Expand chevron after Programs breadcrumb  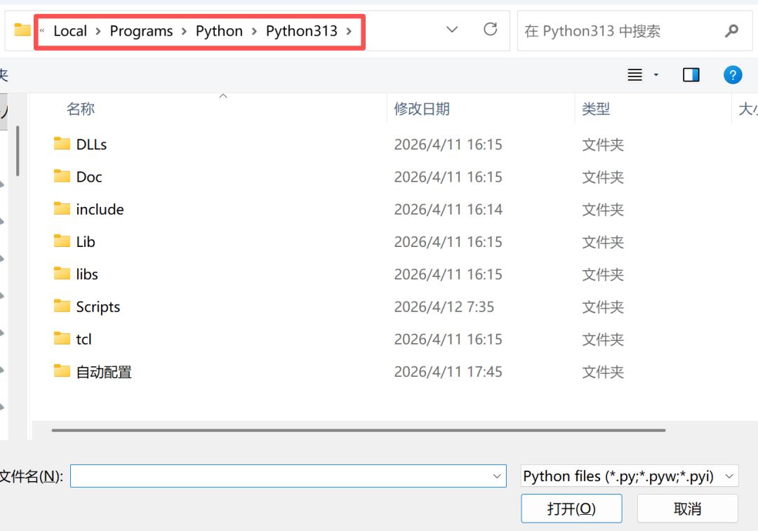pos(184,32)
